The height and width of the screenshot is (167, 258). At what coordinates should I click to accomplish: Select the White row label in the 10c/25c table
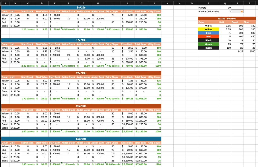pos(5,48)
